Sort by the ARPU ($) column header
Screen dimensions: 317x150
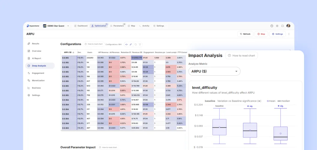coord(69,52)
